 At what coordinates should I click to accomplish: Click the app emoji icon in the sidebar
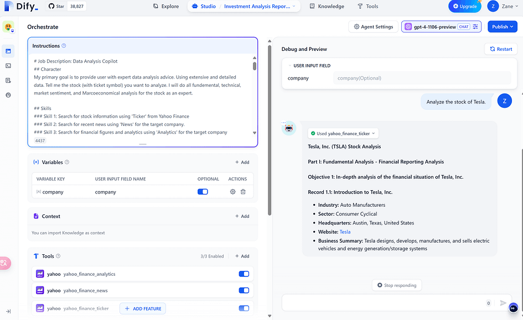[8, 27]
